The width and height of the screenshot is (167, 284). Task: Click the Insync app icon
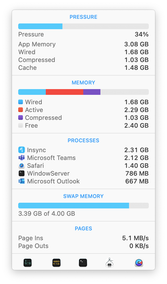click(22, 150)
